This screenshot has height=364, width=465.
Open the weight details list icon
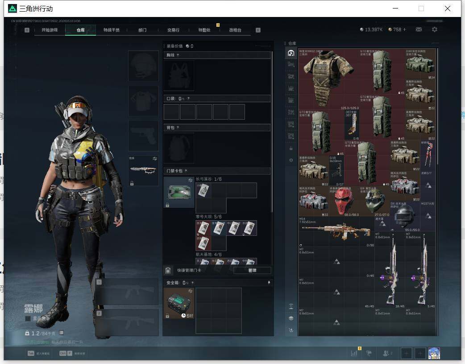(61, 333)
